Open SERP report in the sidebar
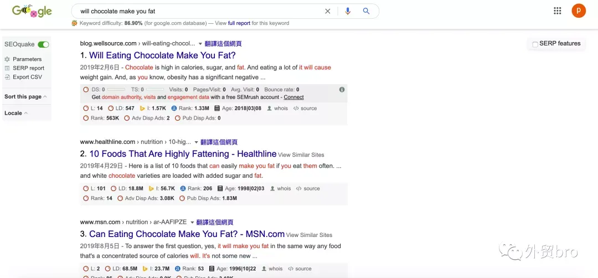Screen dimensions: 598x278 point(28,68)
